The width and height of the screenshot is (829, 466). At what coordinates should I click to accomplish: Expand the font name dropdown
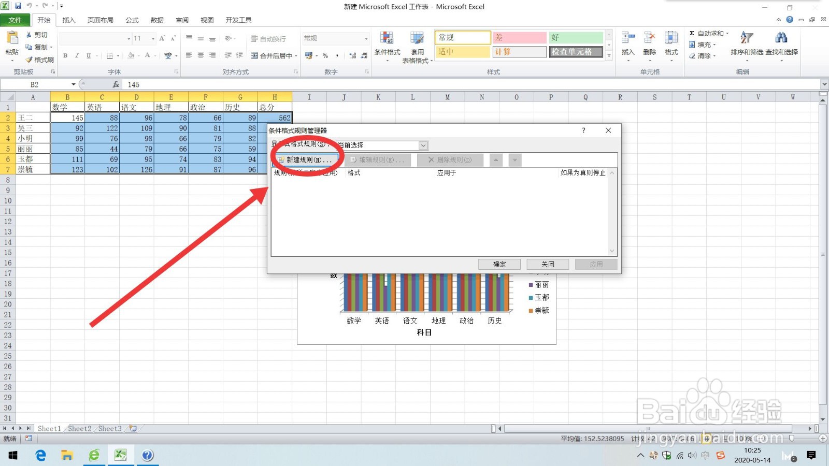[x=129, y=39]
